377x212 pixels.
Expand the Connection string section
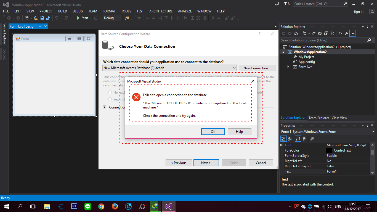click(104, 107)
